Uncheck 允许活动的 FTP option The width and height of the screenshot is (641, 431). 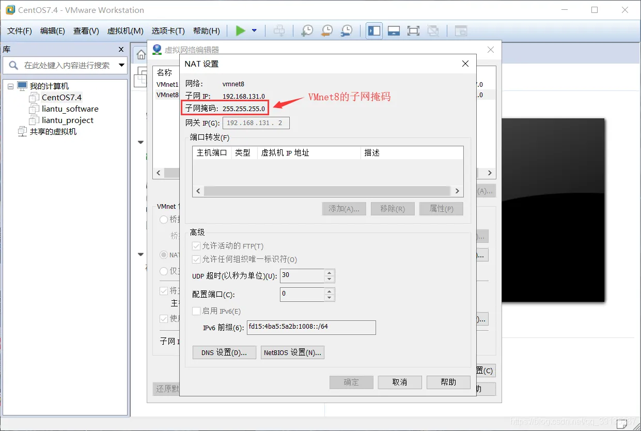196,246
